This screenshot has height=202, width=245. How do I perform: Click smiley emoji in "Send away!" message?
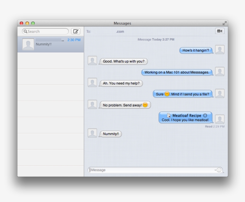[145, 105]
